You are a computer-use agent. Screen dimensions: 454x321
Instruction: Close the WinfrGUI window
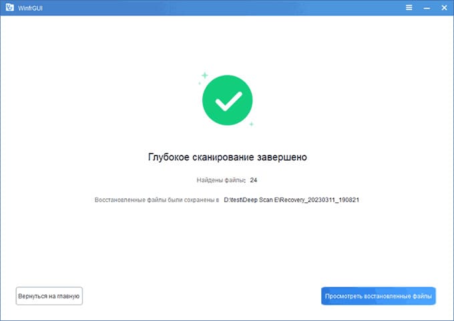[x=444, y=7]
